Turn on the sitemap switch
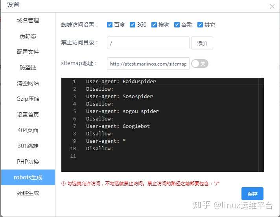This screenshot has width=280, height=217. click(200, 64)
